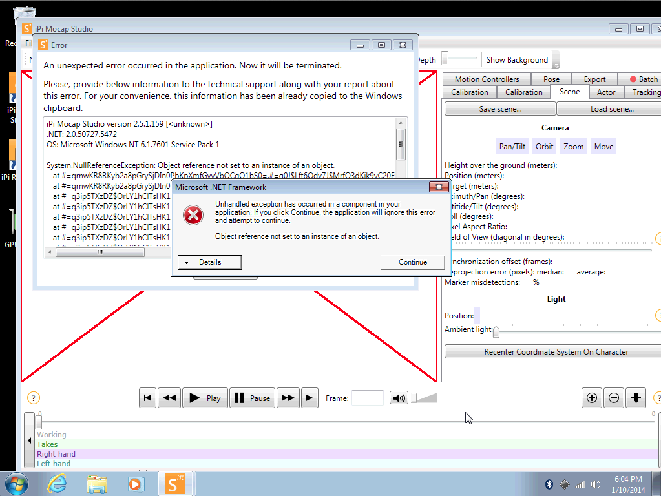The image size is (661, 496).
Task: Click iPi Mocap Studio taskbar icon
Action: point(174,484)
